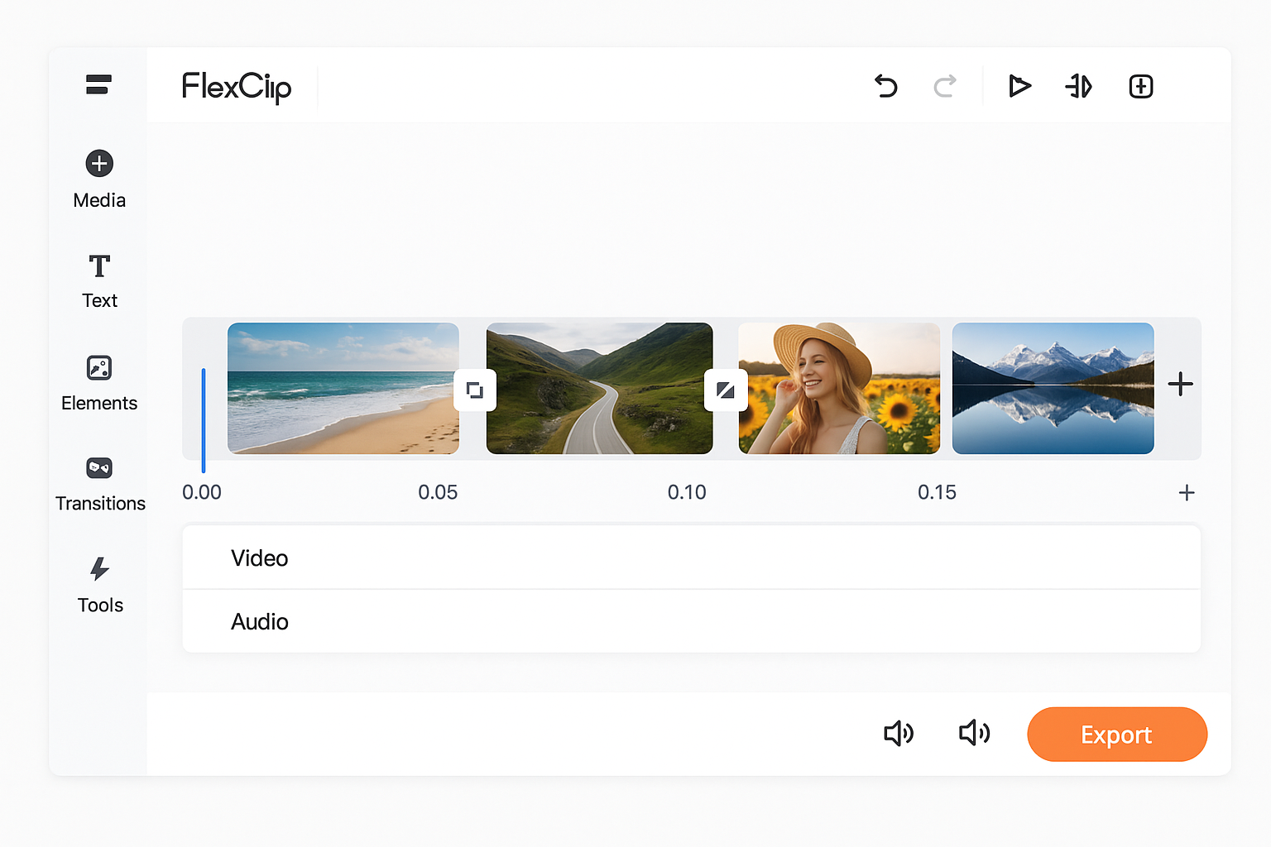The width and height of the screenshot is (1271, 847).
Task: Select the Text tool in the sidebar
Action: [x=98, y=280]
